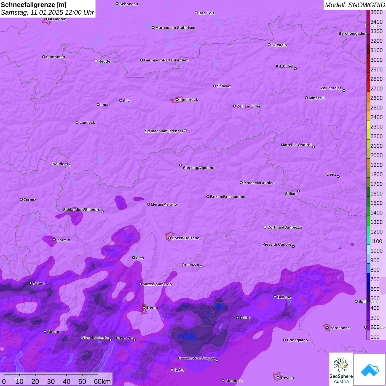Click the 60km mark on scale bar

102,381
